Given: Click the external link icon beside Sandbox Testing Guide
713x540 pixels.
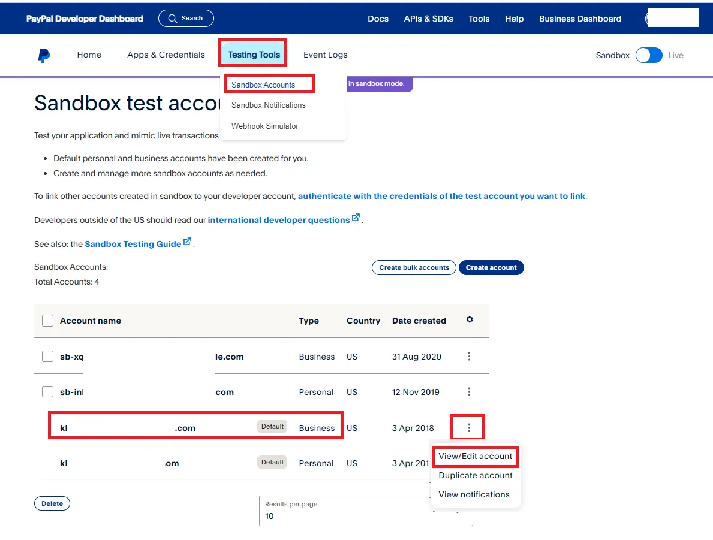Looking at the screenshot, I should [188, 242].
